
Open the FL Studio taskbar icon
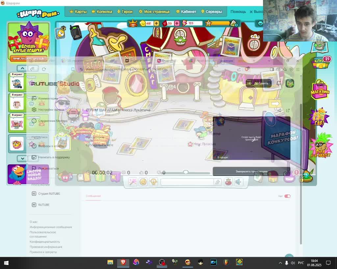click(x=226, y=262)
